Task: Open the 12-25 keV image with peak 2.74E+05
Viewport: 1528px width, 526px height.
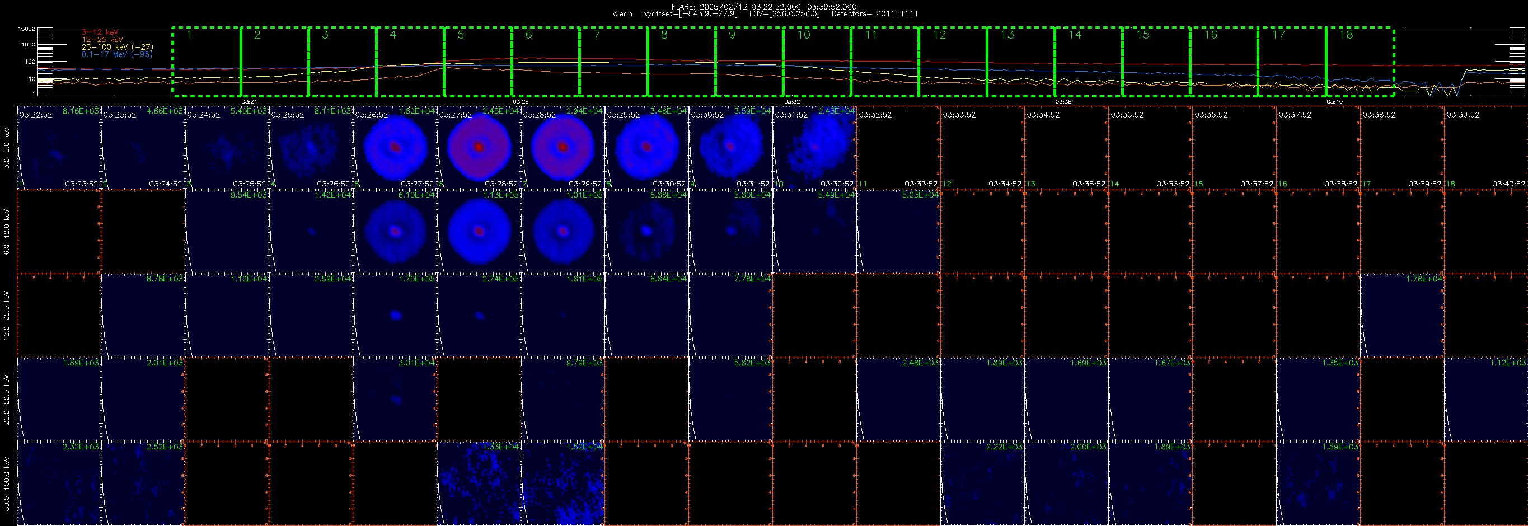Action: pyautogui.click(x=479, y=316)
